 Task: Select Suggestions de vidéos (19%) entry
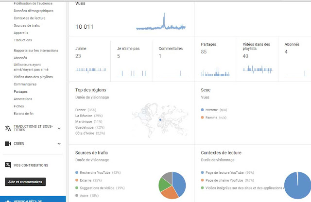(x=100, y=188)
